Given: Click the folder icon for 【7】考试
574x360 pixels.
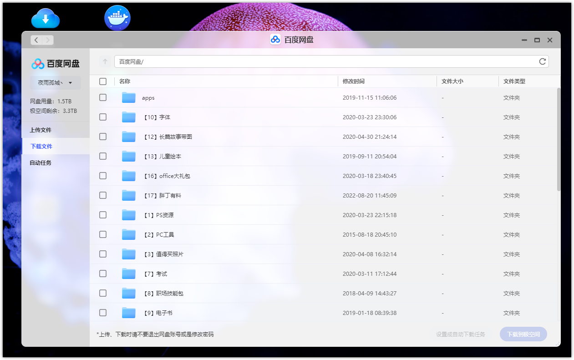Looking at the screenshot, I should (x=129, y=274).
